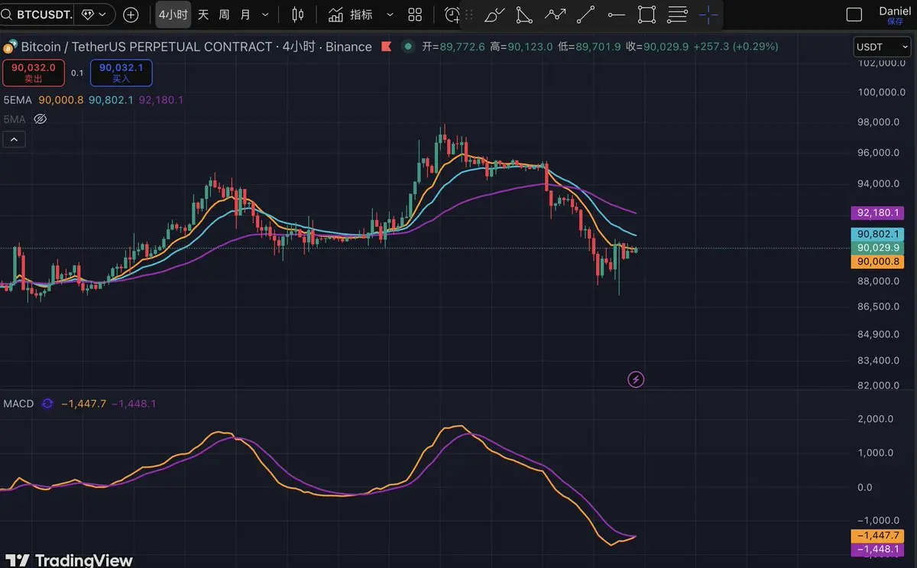The height and width of the screenshot is (568, 917).
Task: Click the plus button to compare symbols
Action: coord(131,15)
